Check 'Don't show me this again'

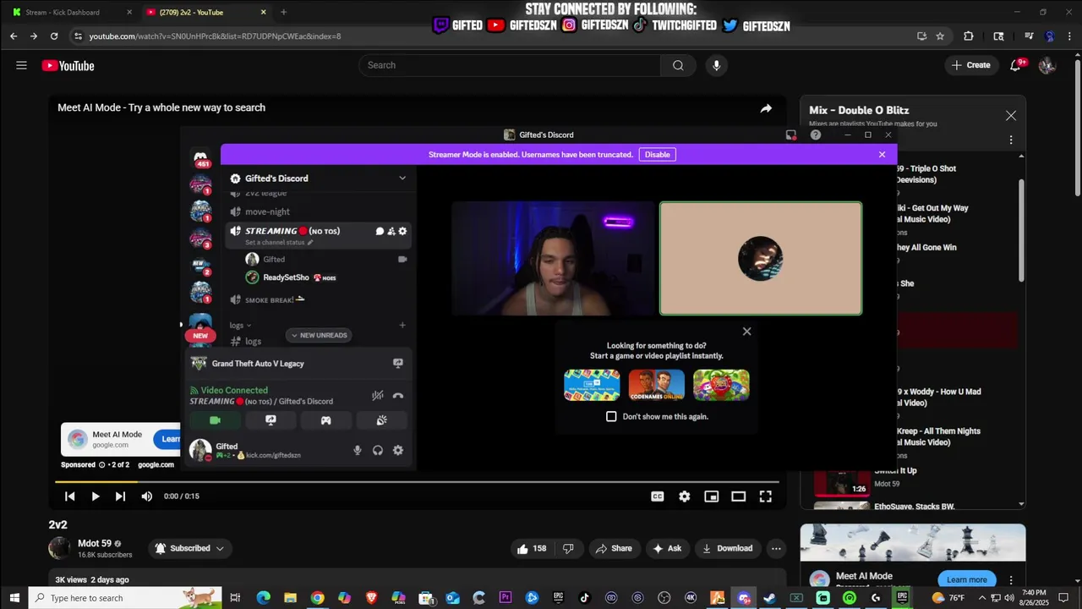point(611,416)
